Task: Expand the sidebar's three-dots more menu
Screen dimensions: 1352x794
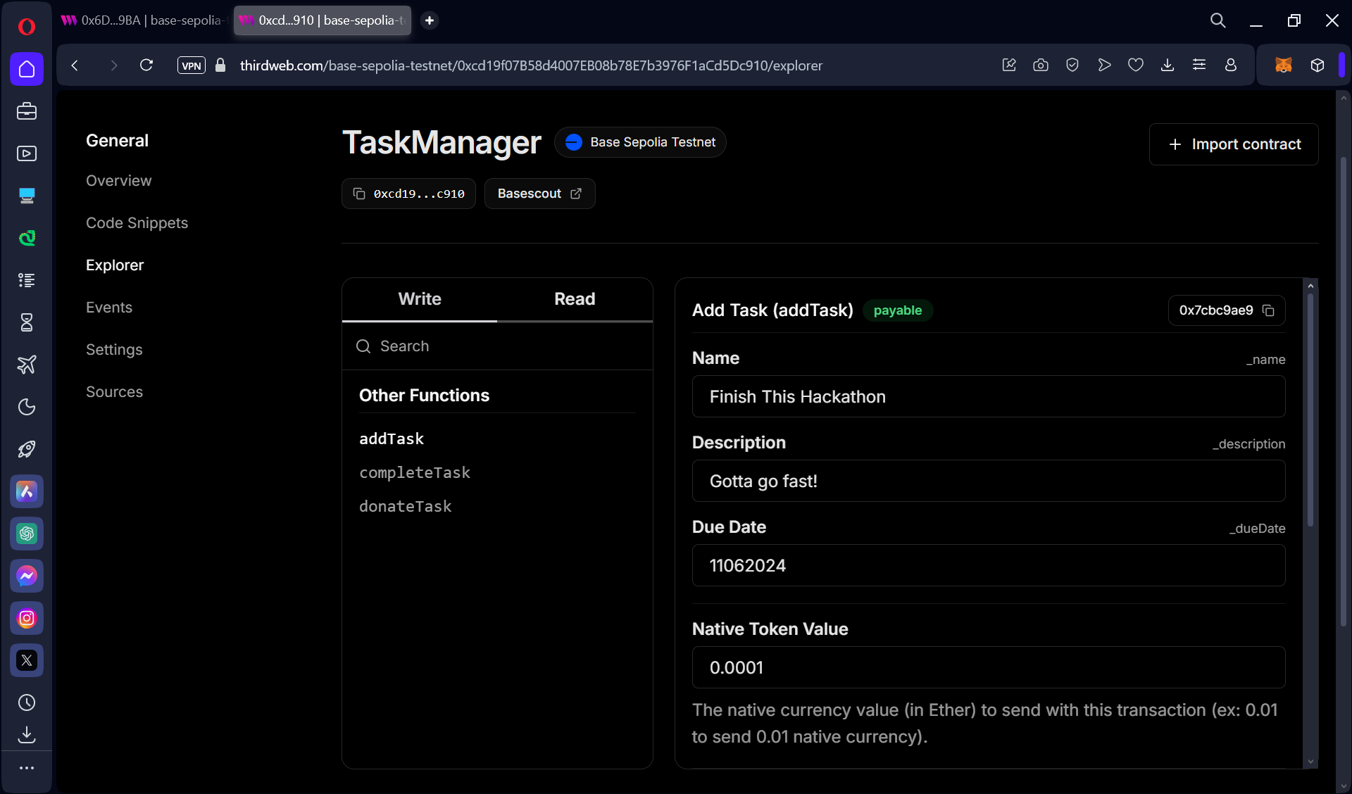Action: coord(27,768)
